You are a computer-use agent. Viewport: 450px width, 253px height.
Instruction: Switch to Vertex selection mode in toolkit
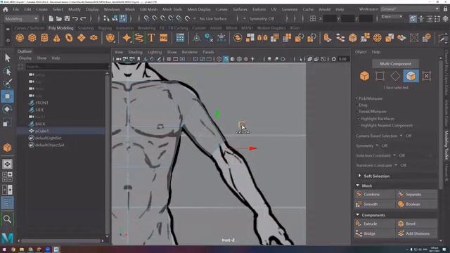pos(380,76)
